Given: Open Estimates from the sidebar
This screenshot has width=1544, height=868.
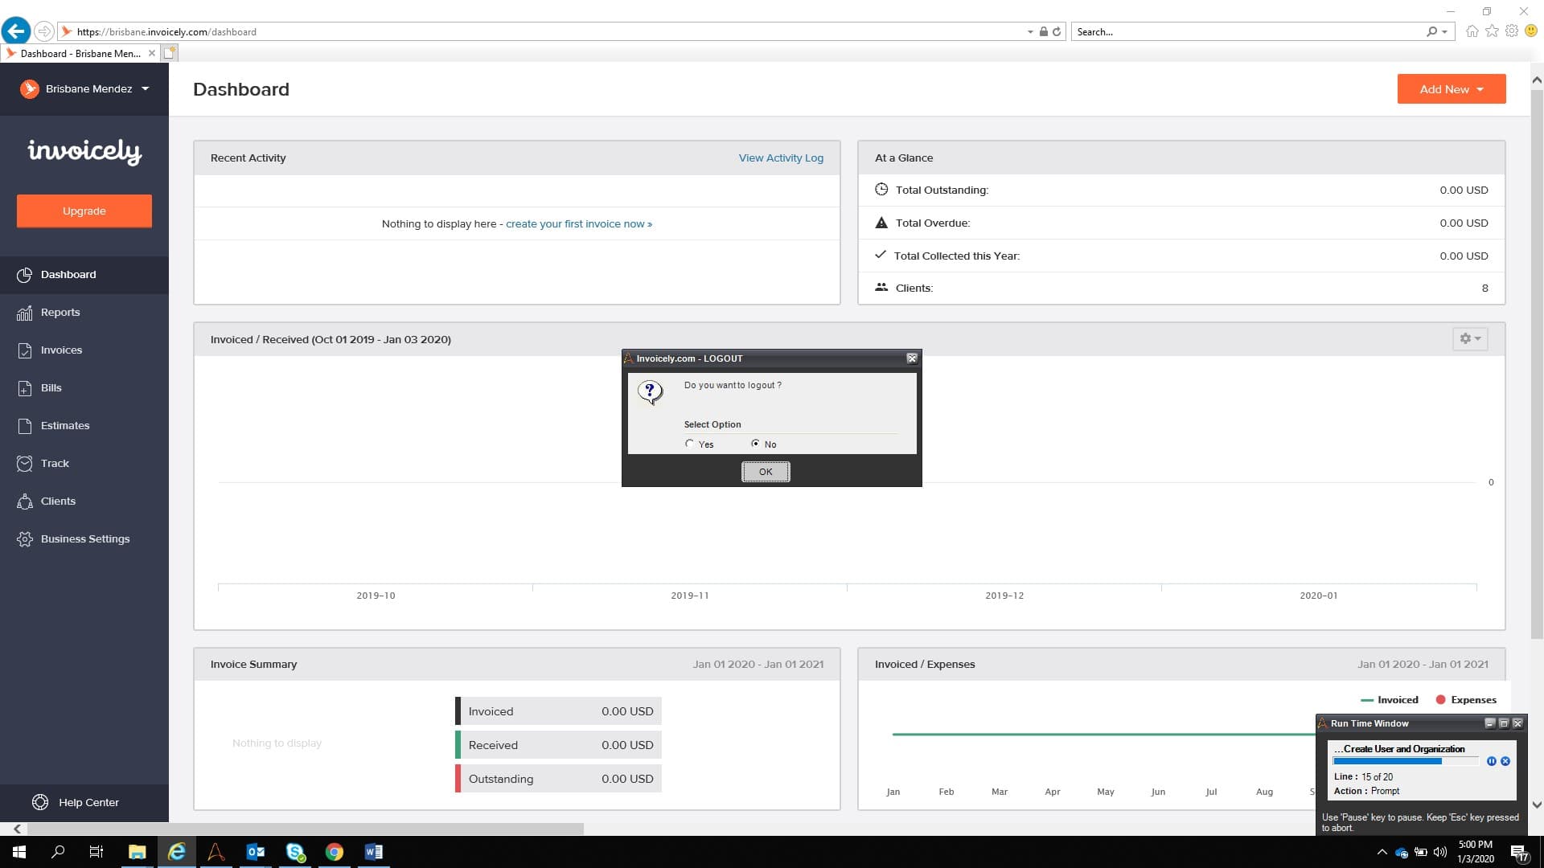Looking at the screenshot, I should tap(84, 426).
